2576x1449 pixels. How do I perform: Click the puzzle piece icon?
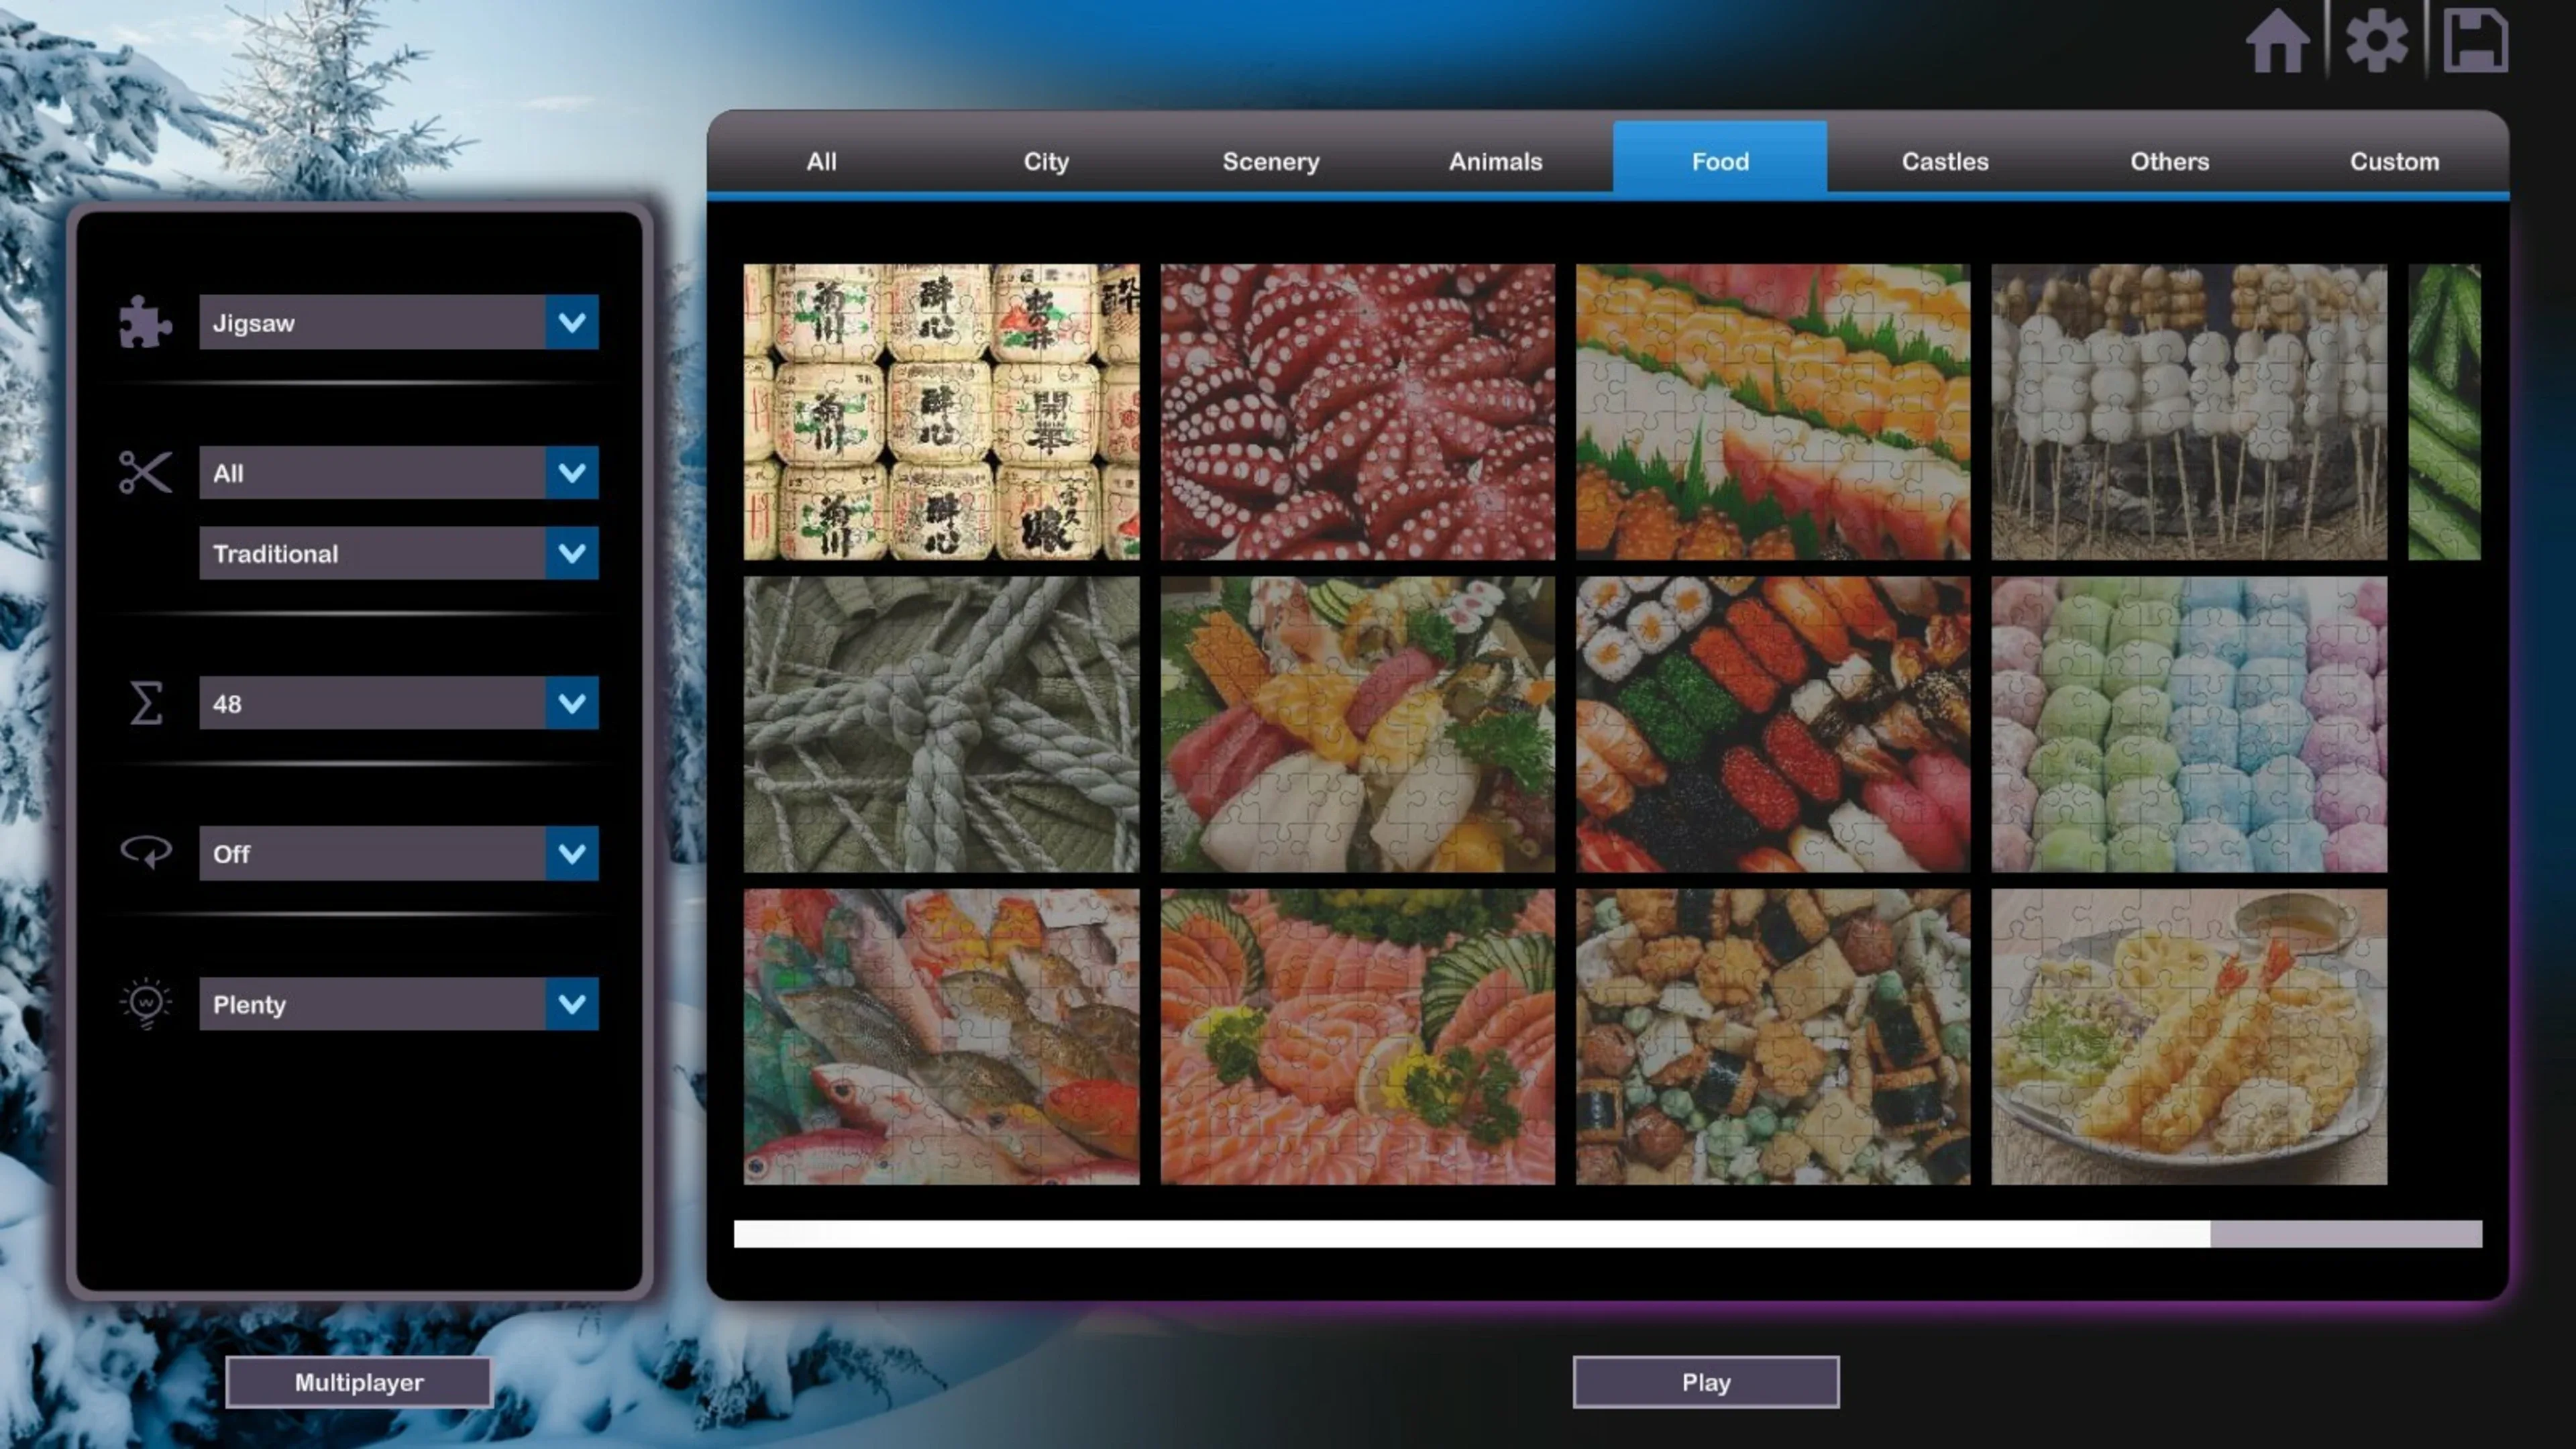[145, 322]
